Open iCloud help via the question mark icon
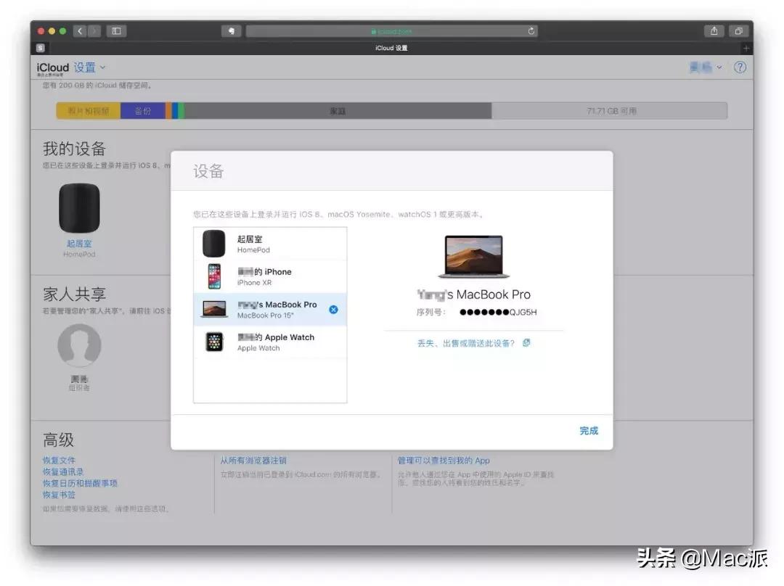This screenshot has width=784, height=586. [739, 67]
